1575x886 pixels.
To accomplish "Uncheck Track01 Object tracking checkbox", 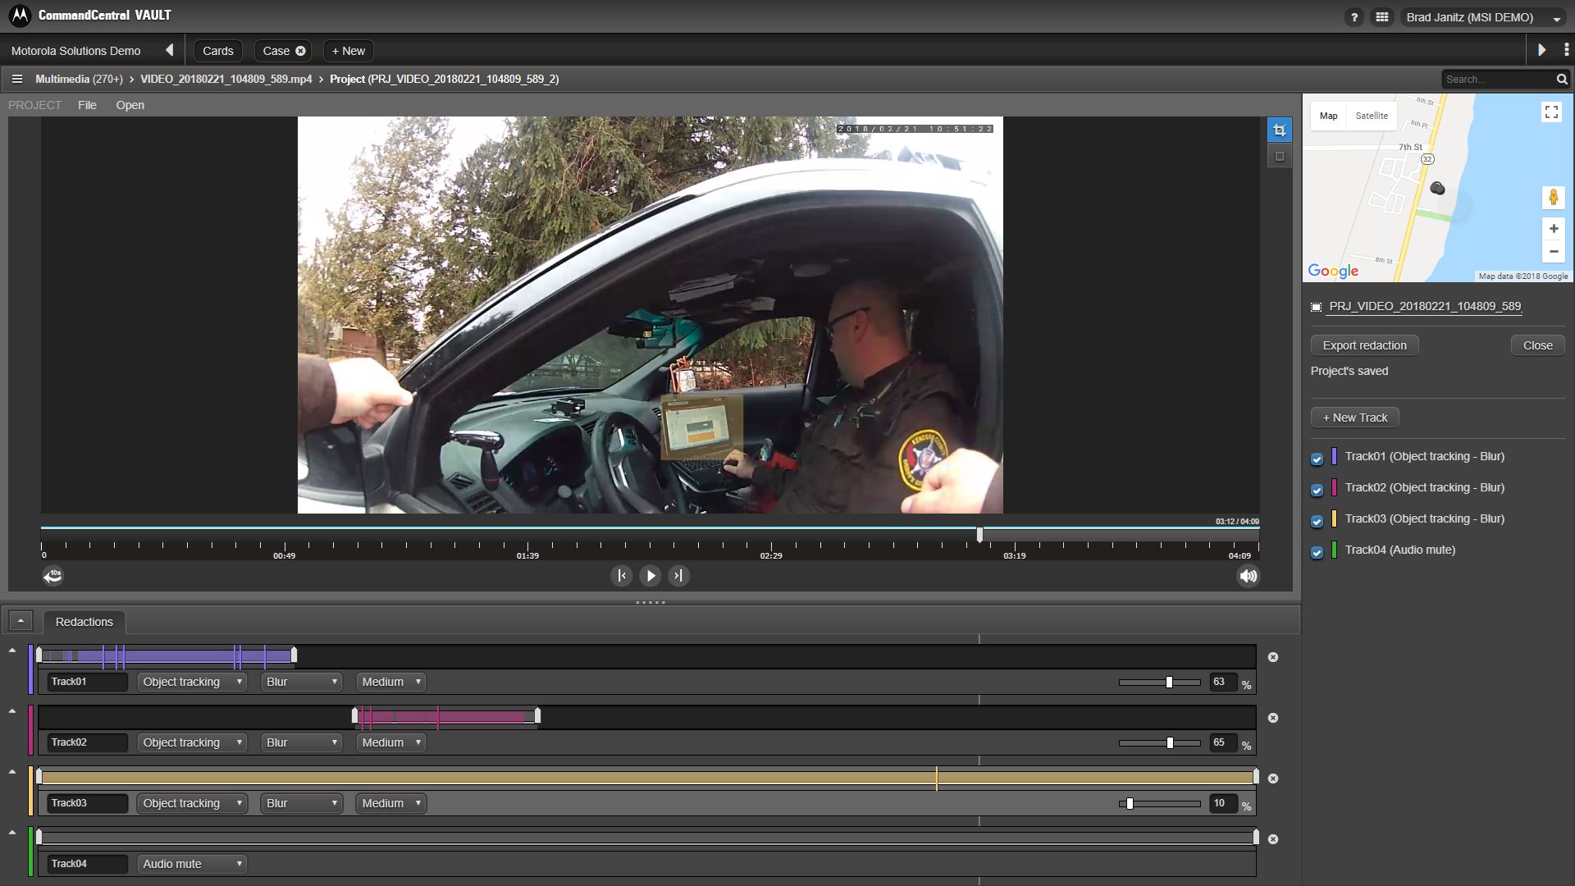I will (1317, 459).
